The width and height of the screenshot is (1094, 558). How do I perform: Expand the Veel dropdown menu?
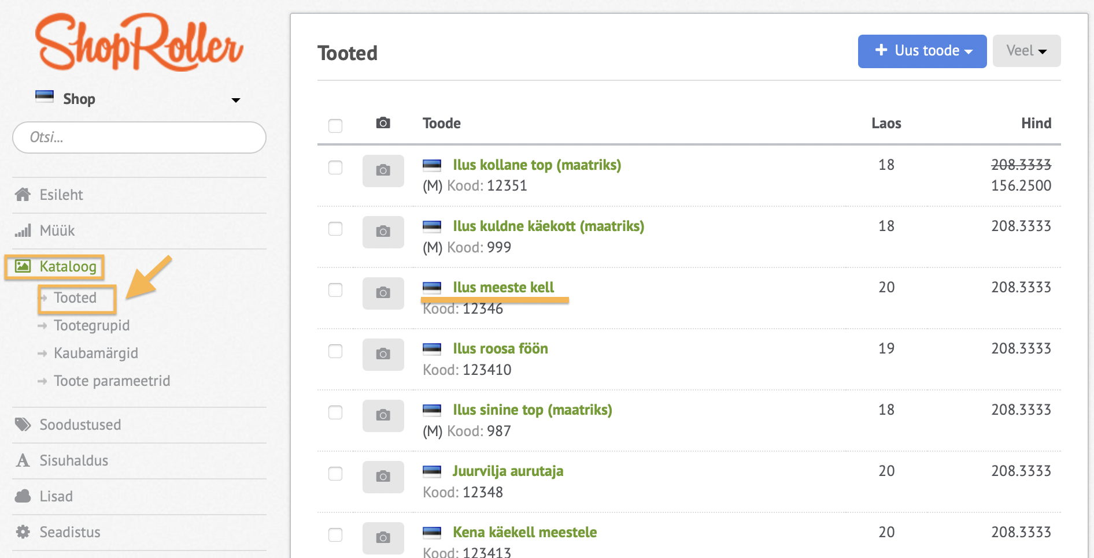[x=1026, y=51]
